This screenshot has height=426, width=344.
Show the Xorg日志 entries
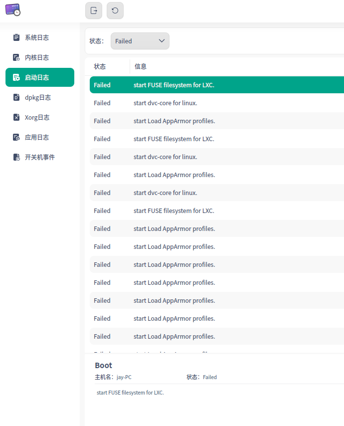point(40,117)
